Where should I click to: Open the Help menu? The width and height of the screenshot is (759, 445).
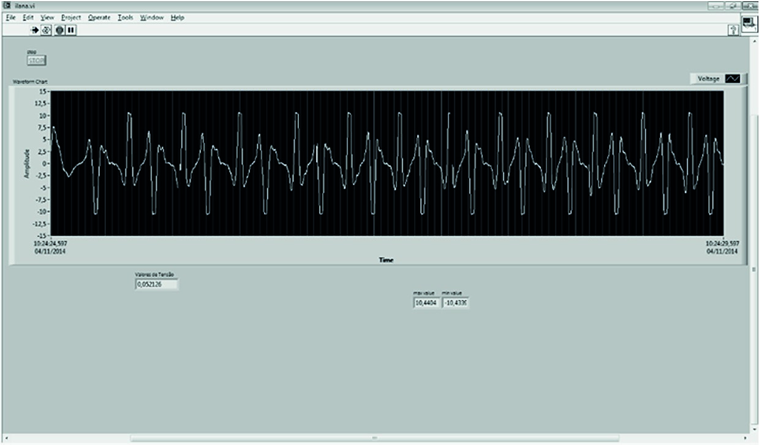pyautogui.click(x=177, y=18)
